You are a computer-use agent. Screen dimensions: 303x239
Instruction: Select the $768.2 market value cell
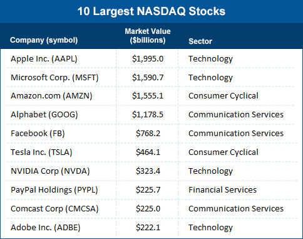[148, 134]
